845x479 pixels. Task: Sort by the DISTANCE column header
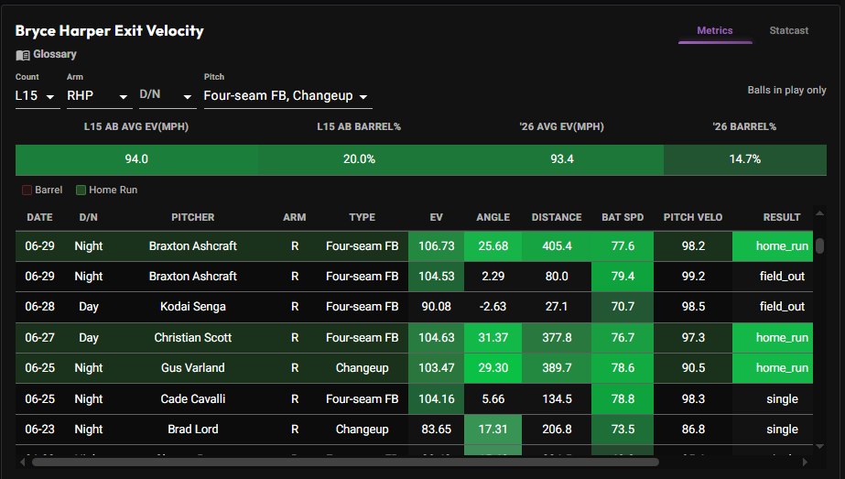pos(557,217)
